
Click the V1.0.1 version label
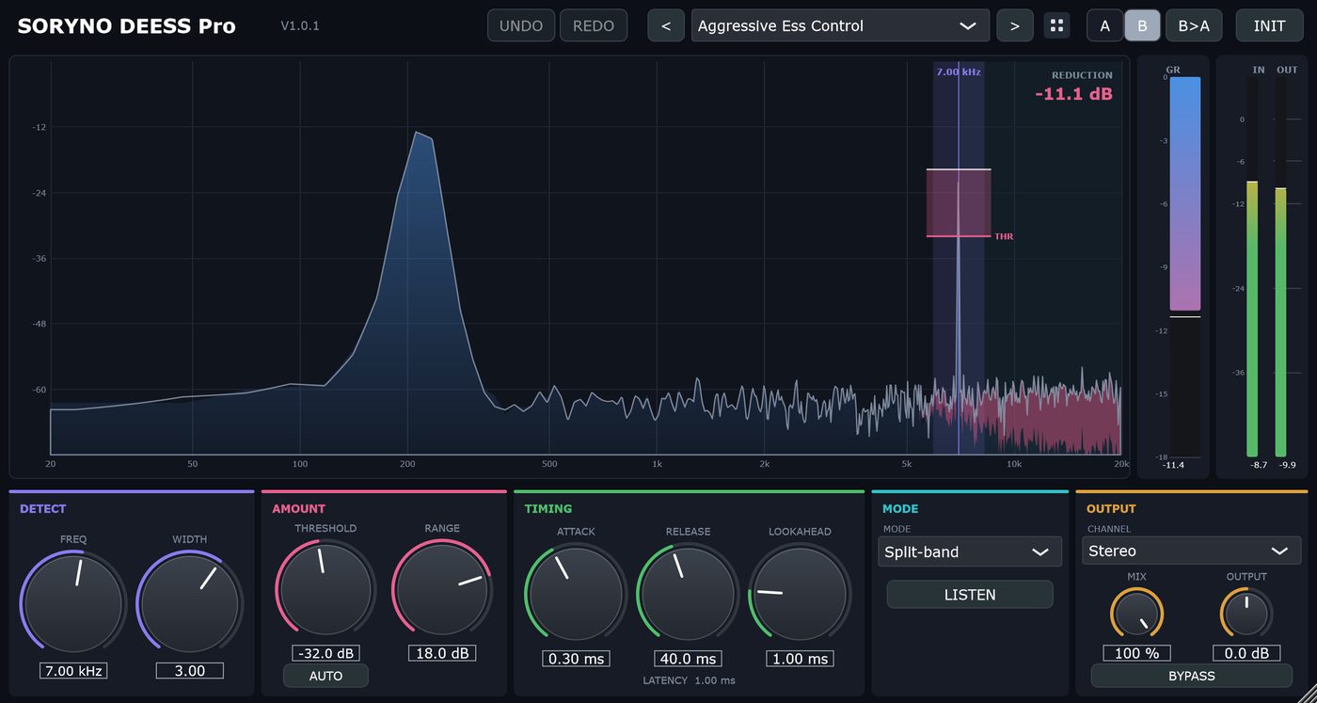click(300, 25)
